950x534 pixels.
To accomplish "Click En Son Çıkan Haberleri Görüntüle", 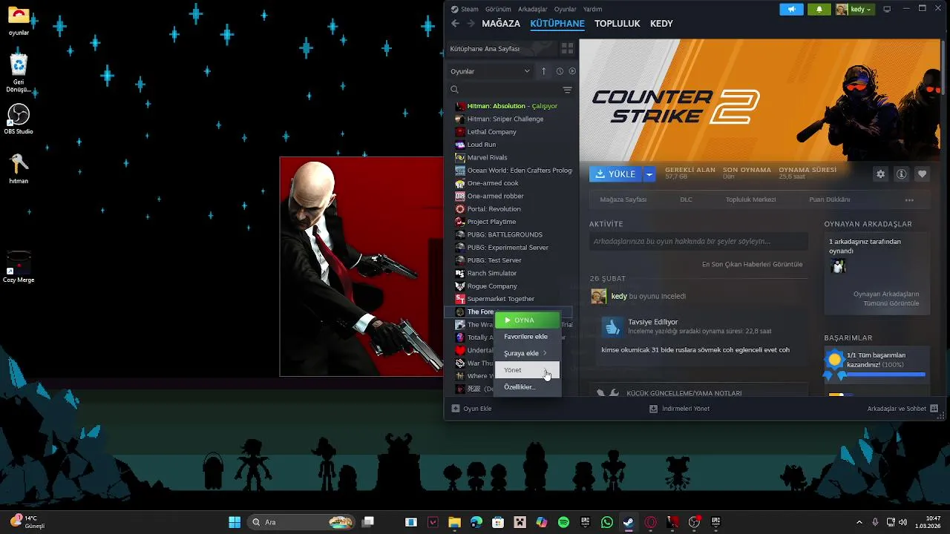I will coord(752,264).
